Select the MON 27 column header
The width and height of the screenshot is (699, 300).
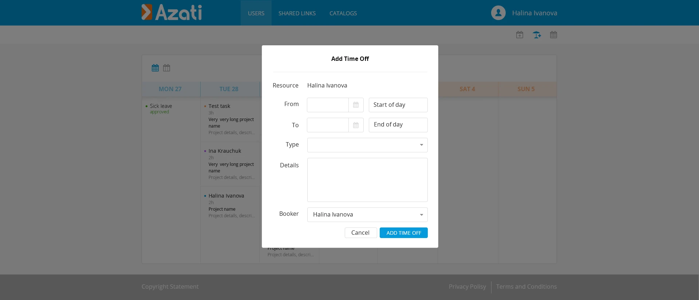170,89
